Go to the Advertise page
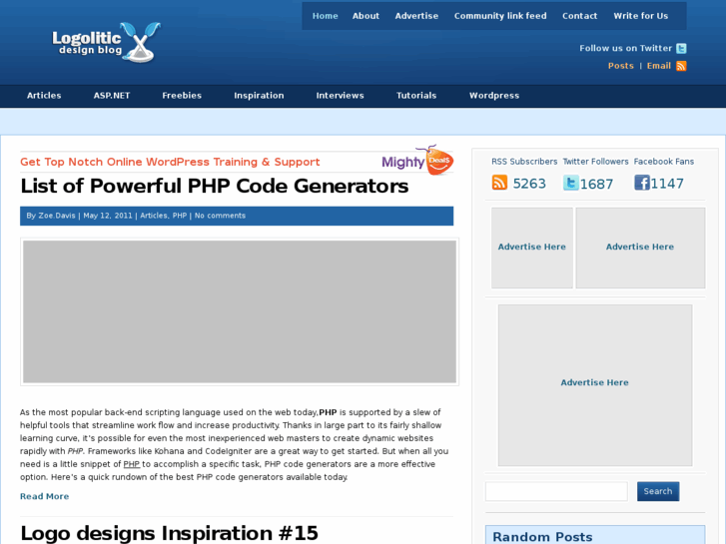Image resolution: width=726 pixels, height=544 pixels. pos(416,16)
